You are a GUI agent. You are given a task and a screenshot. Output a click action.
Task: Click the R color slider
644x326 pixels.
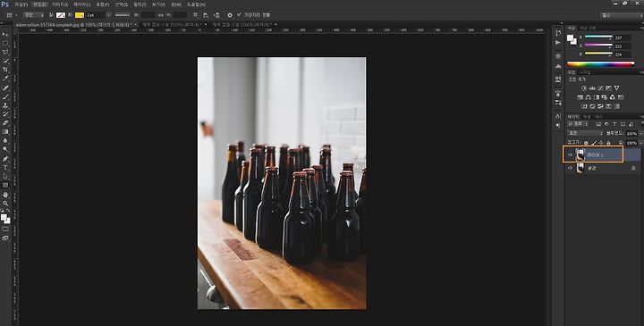(598, 38)
